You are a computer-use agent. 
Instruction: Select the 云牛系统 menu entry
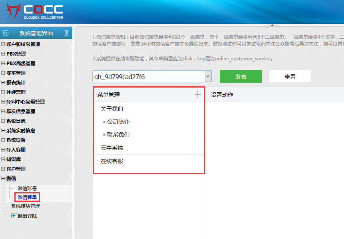click(x=112, y=148)
